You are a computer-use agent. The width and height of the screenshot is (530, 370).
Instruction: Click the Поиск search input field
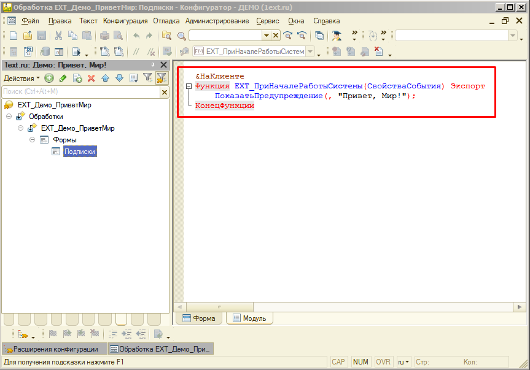click(x=74, y=93)
